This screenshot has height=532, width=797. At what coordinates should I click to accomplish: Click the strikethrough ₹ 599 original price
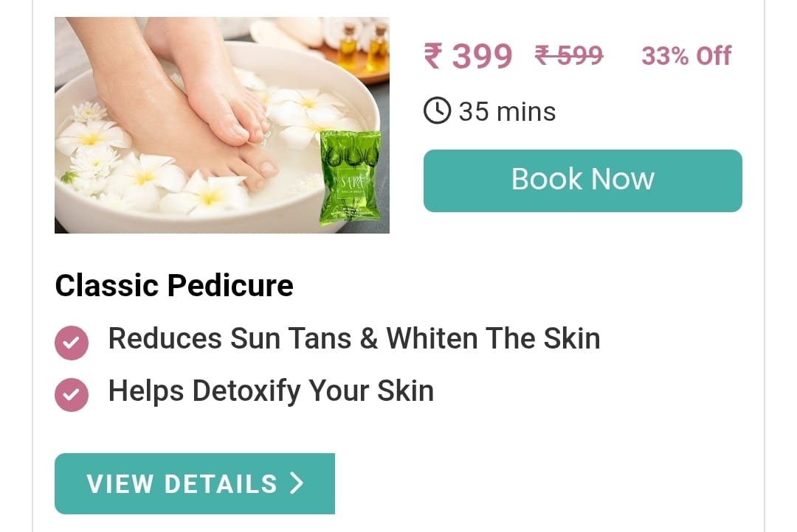(569, 55)
